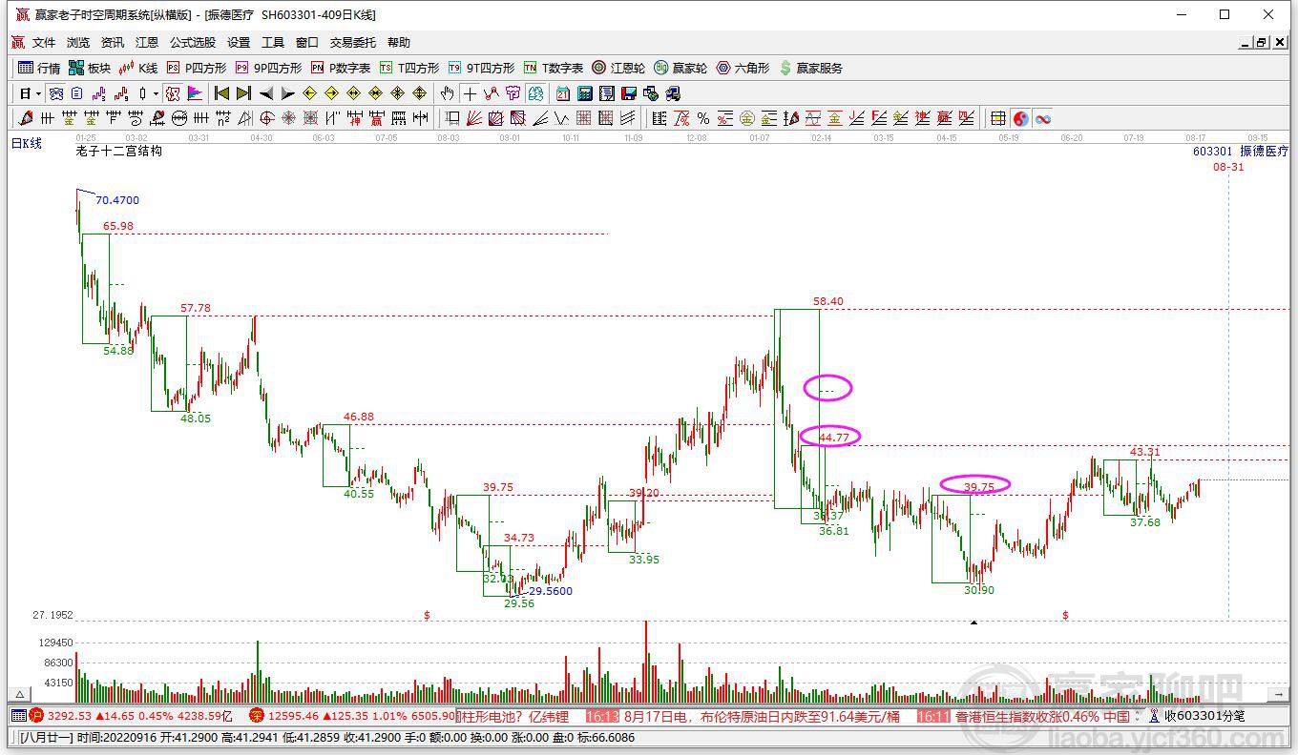Step forward with dark right triangle
Screen dimensions: 1298x755
pos(288,93)
